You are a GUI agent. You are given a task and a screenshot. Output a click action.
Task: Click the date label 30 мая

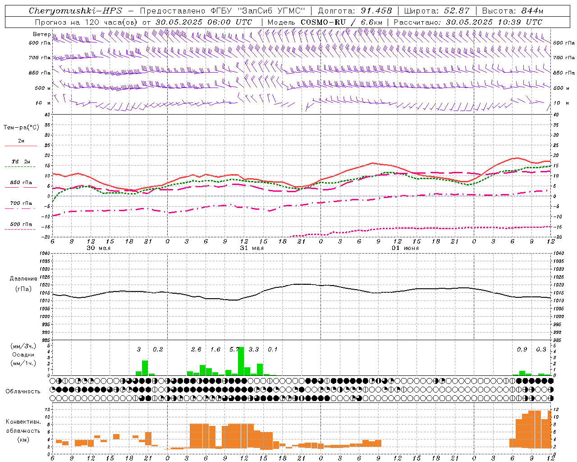pos(98,248)
